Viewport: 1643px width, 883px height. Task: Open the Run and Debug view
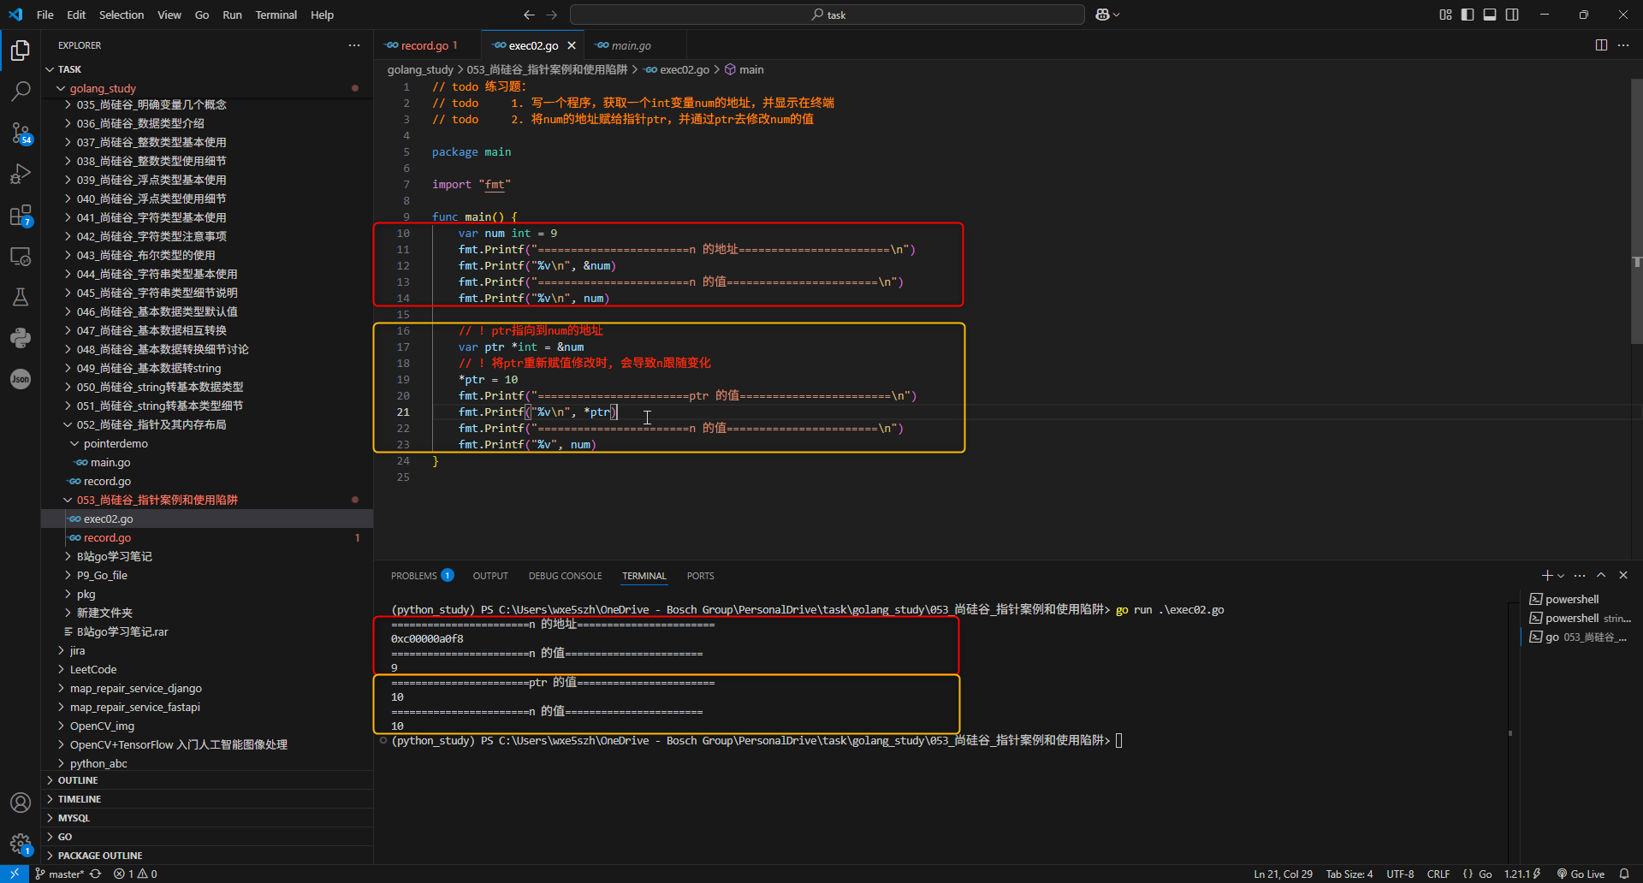[21, 174]
